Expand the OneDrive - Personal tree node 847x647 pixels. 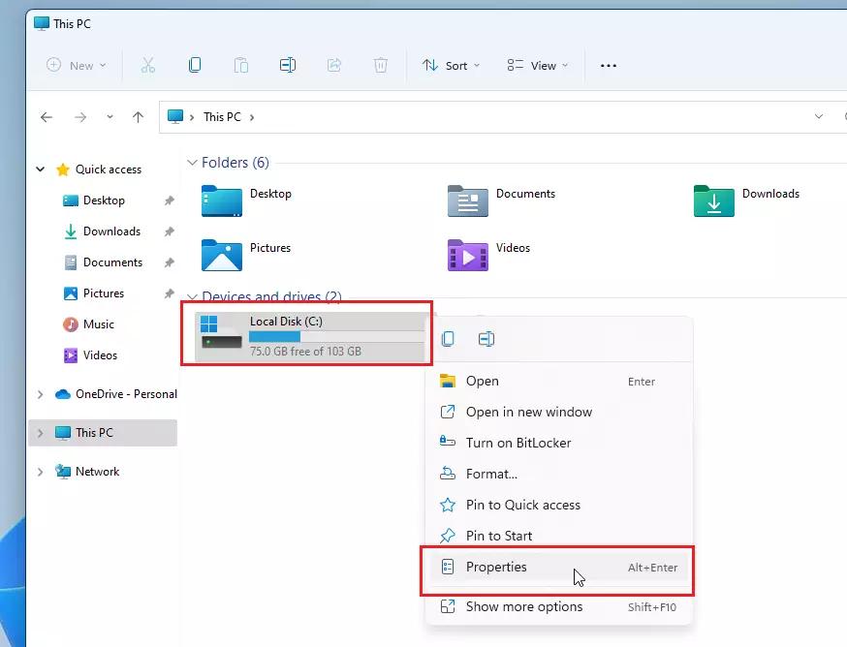(40, 394)
